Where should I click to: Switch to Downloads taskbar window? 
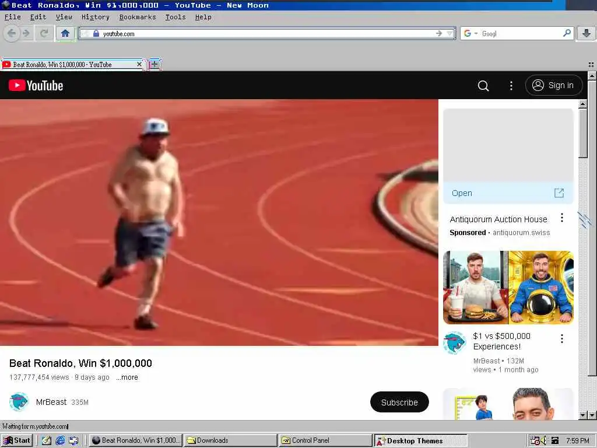(231, 440)
